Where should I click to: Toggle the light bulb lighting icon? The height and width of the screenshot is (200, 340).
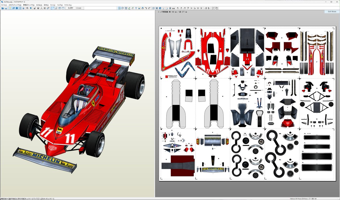[10, 8]
